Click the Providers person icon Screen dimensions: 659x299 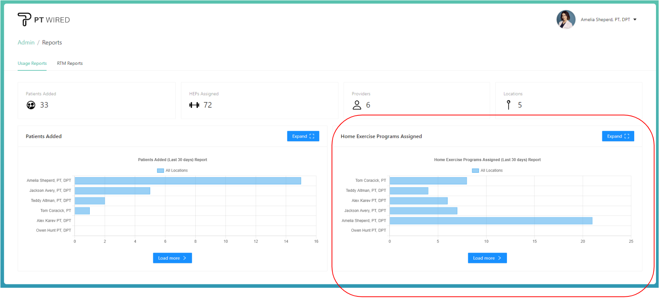coord(357,105)
